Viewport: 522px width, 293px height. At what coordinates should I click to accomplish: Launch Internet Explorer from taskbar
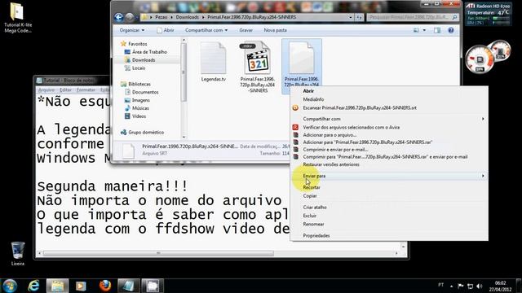tap(34, 286)
